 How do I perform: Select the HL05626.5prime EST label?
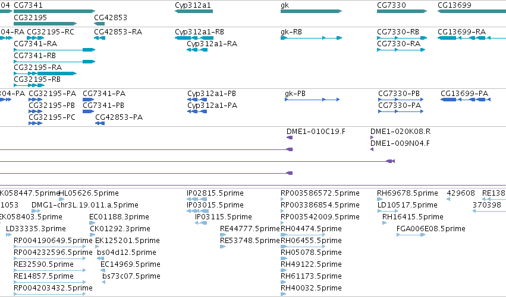tap(89, 193)
